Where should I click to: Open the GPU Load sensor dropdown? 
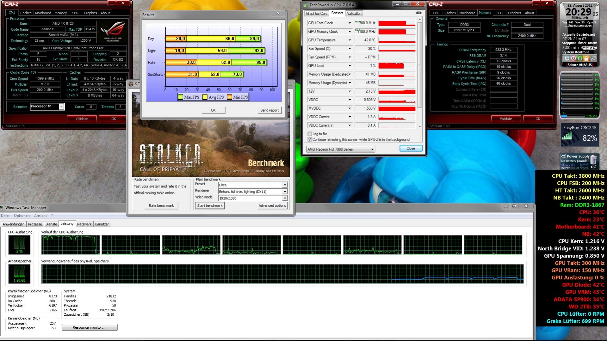(350, 66)
